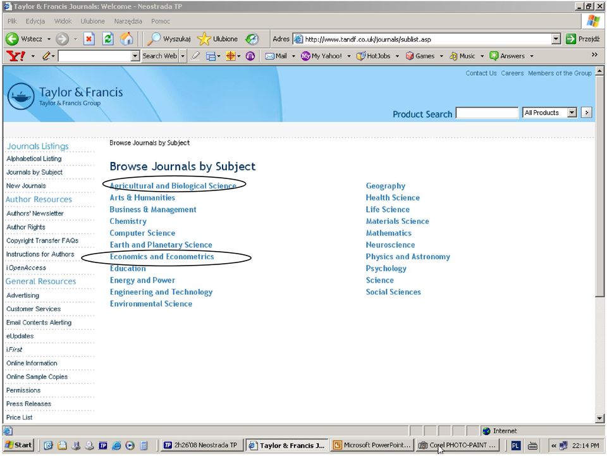Click the Yahoo toolbar bookmarks window icon
This screenshot has width=607, height=456.
point(211,56)
